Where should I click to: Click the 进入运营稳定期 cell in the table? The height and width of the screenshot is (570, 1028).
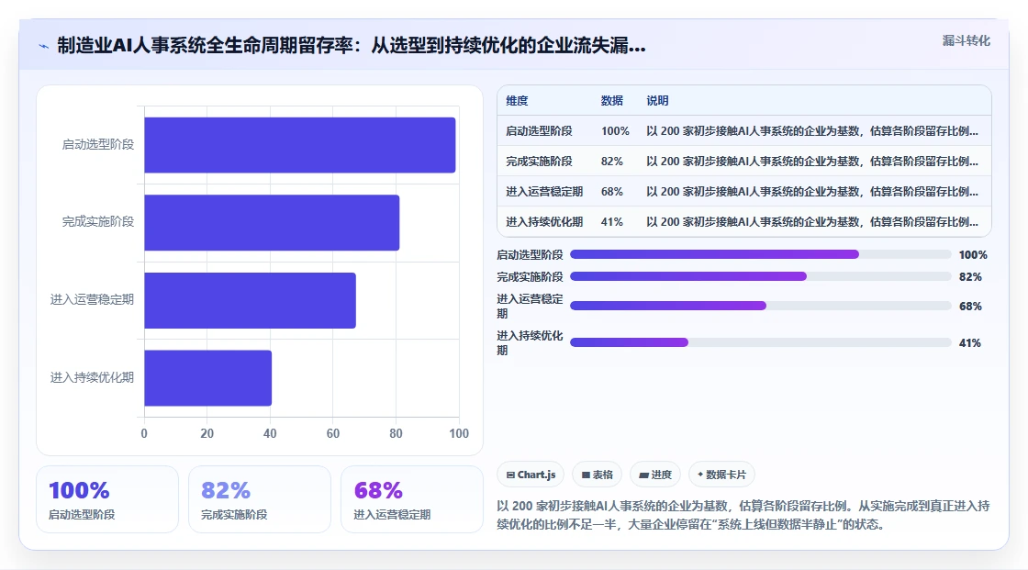tap(544, 191)
